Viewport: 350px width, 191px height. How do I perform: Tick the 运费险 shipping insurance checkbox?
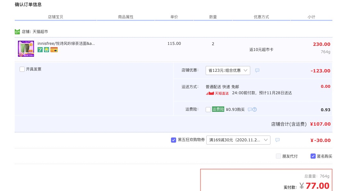point(208,109)
